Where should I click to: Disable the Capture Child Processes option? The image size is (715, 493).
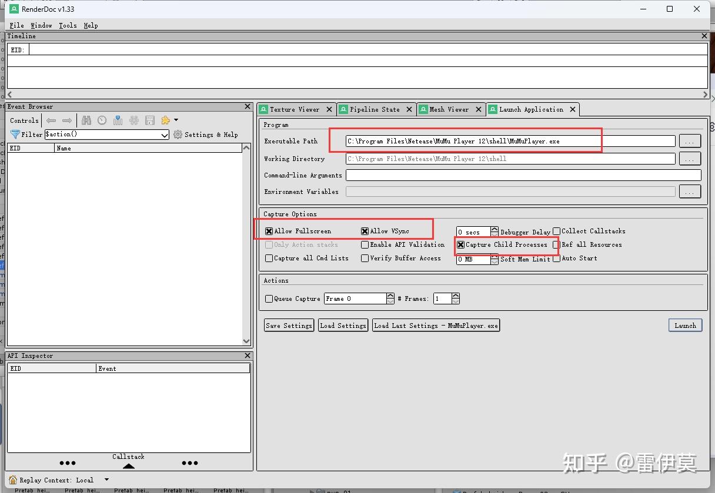[460, 245]
